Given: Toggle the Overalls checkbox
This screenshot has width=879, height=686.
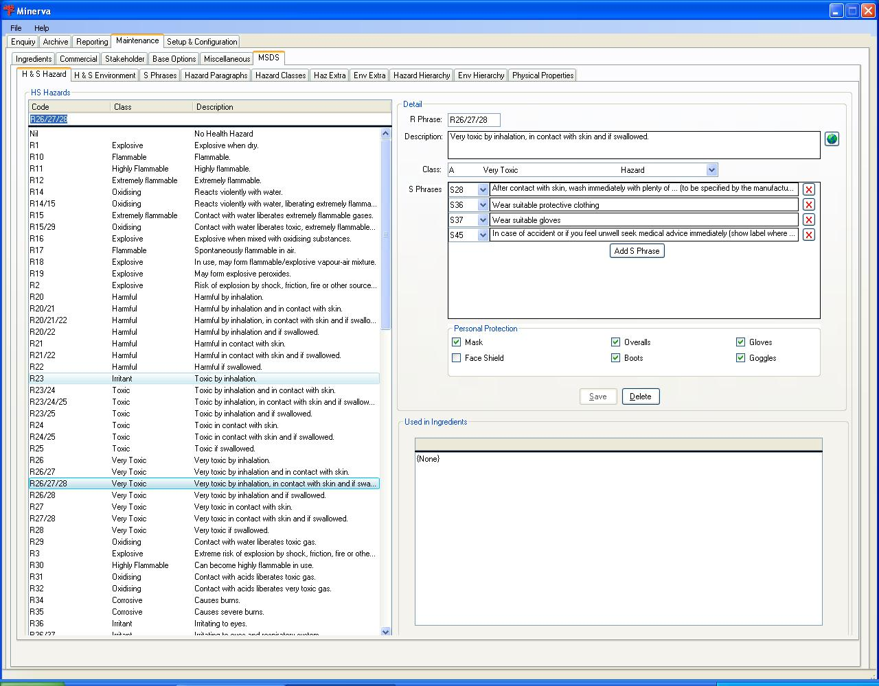Looking at the screenshot, I should tap(615, 342).
